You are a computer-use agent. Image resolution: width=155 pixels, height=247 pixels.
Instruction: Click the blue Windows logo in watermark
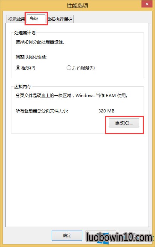click(103, 239)
